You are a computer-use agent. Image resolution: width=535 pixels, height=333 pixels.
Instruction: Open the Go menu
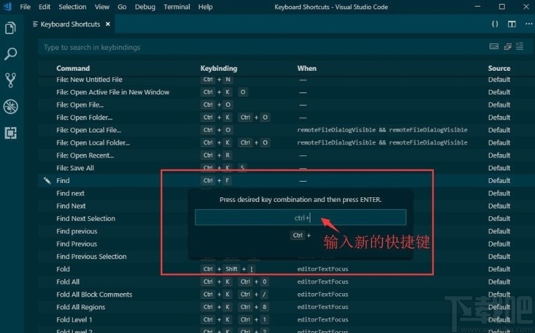[122, 7]
